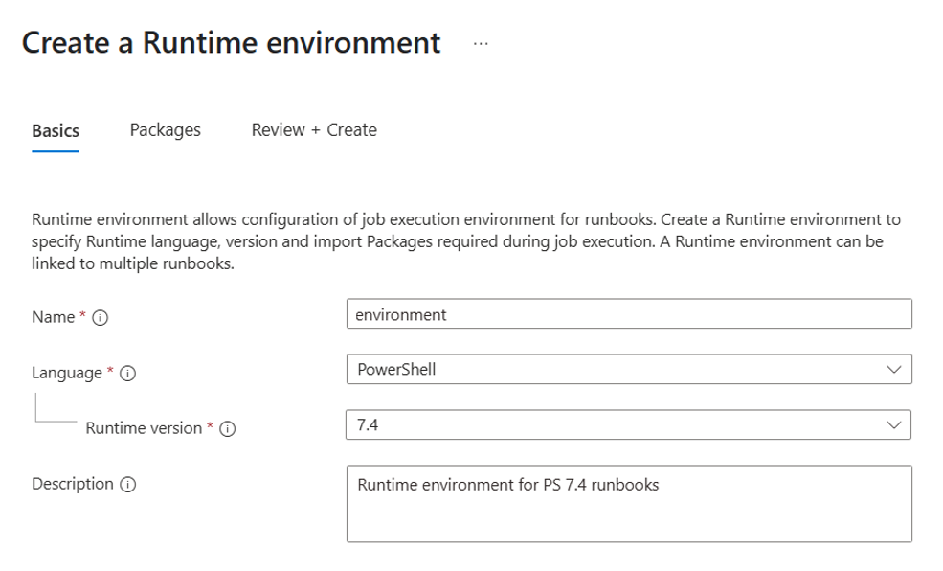Click inside the Name input containing environment
943x571 pixels.
[x=627, y=313]
